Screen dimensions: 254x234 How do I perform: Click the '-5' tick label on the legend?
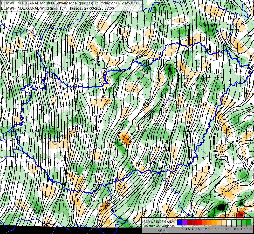click(x=182, y=229)
